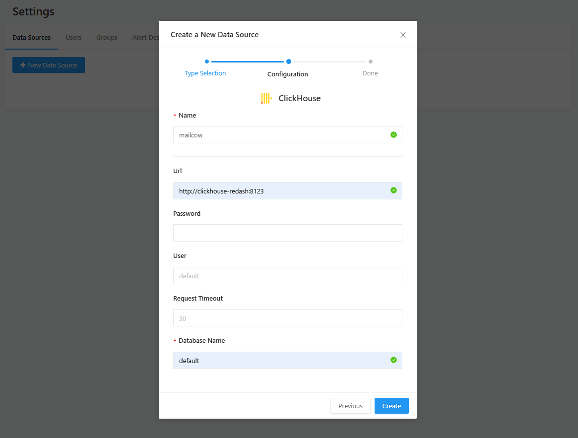
Task: Click the Done step label
Action: pos(370,73)
